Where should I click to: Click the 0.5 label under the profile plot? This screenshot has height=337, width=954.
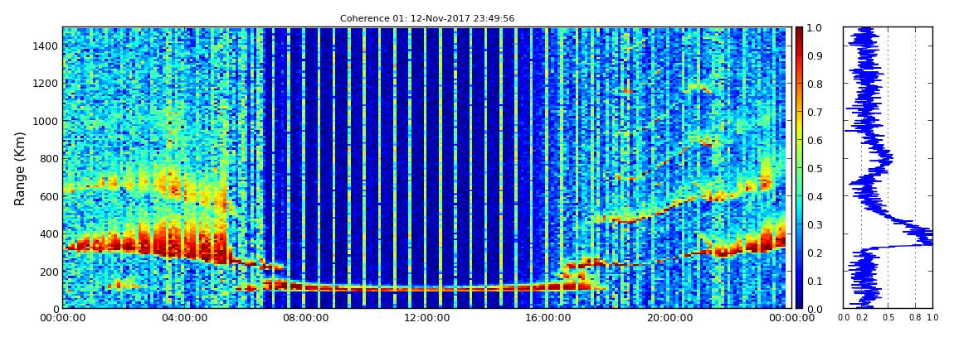point(888,318)
